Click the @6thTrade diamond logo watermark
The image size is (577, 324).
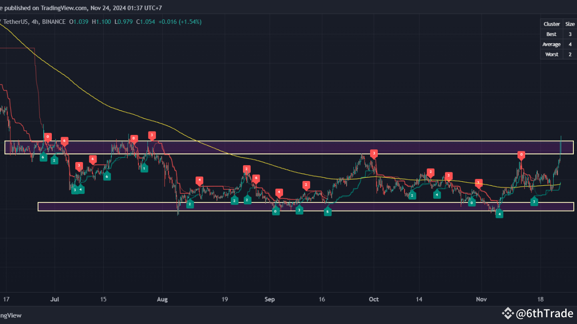click(508, 313)
